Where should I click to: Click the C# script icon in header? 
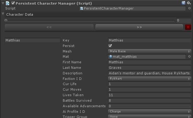pyautogui.click(x=7, y=3)
